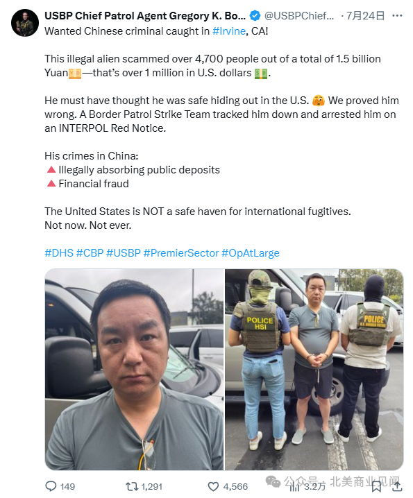413x498 pixels.
Task: Click the USBP Chief Patrol Agent display name
Action: click(x=145, y=15)
